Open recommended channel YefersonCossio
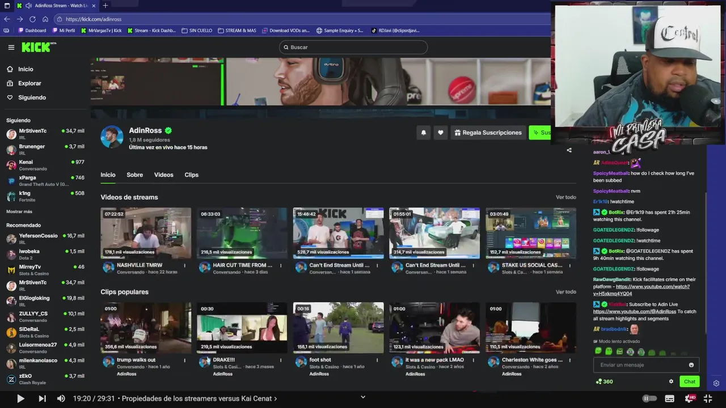The image size is (726, 408). pyautogui.click(x=45, y=239)
